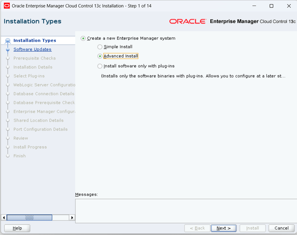Click the Software Updates step bullet

[8, 49]
